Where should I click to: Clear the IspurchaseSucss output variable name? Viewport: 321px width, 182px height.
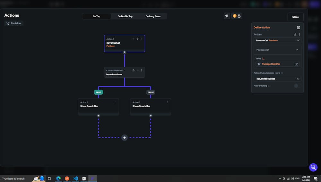click(x=298, y=79)
